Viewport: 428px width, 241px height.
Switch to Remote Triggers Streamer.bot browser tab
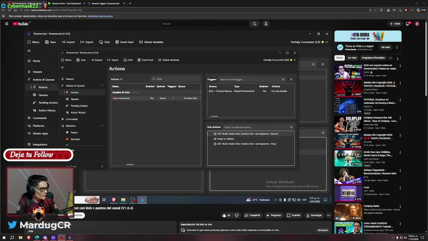coord(105,3)
